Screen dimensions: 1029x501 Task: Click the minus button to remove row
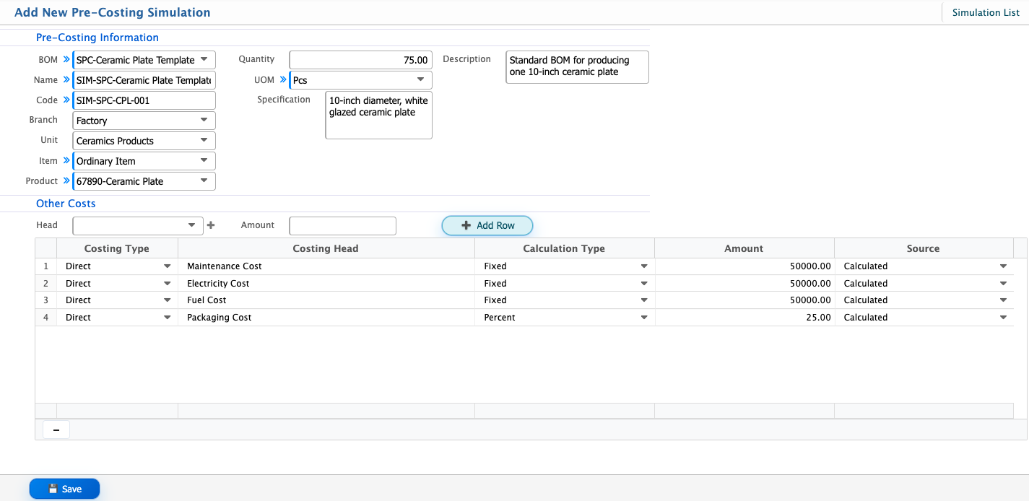click(56, 430)
